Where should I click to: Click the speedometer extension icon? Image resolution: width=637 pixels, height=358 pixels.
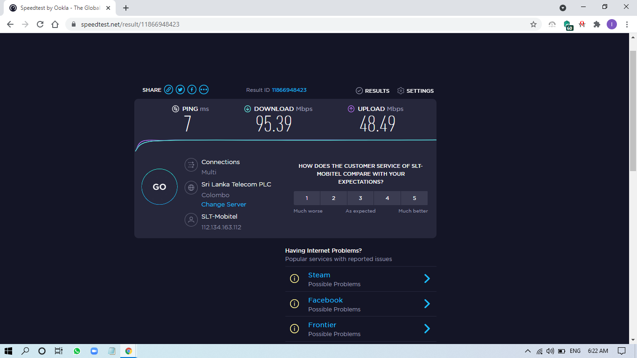552,24
